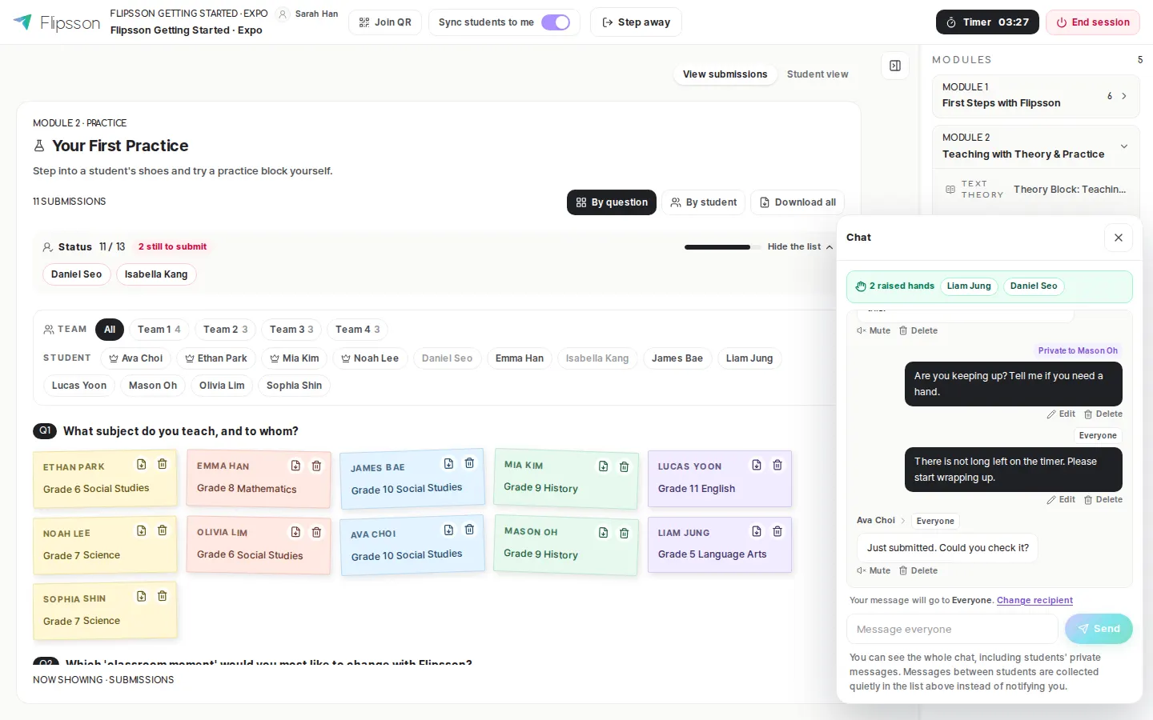
Task: Expand Module 1 First Steps with Flipsson
Action: [1035, 96]
